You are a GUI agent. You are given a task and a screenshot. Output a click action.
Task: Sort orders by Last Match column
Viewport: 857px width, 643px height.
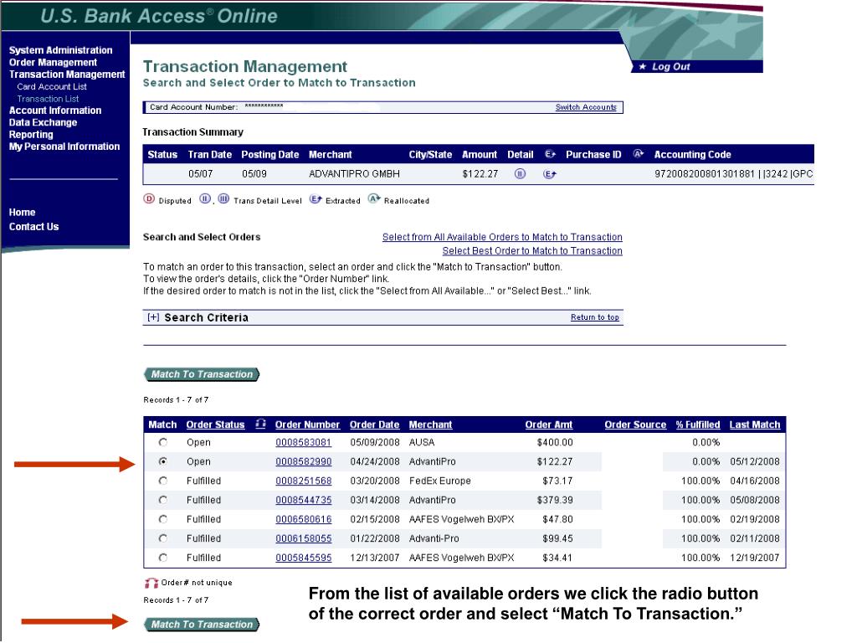[755, 424]
